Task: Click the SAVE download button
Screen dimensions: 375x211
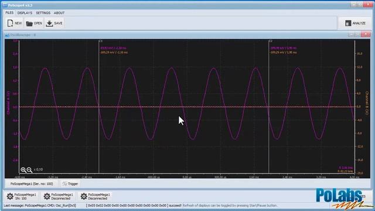Action: click(54, 23)
